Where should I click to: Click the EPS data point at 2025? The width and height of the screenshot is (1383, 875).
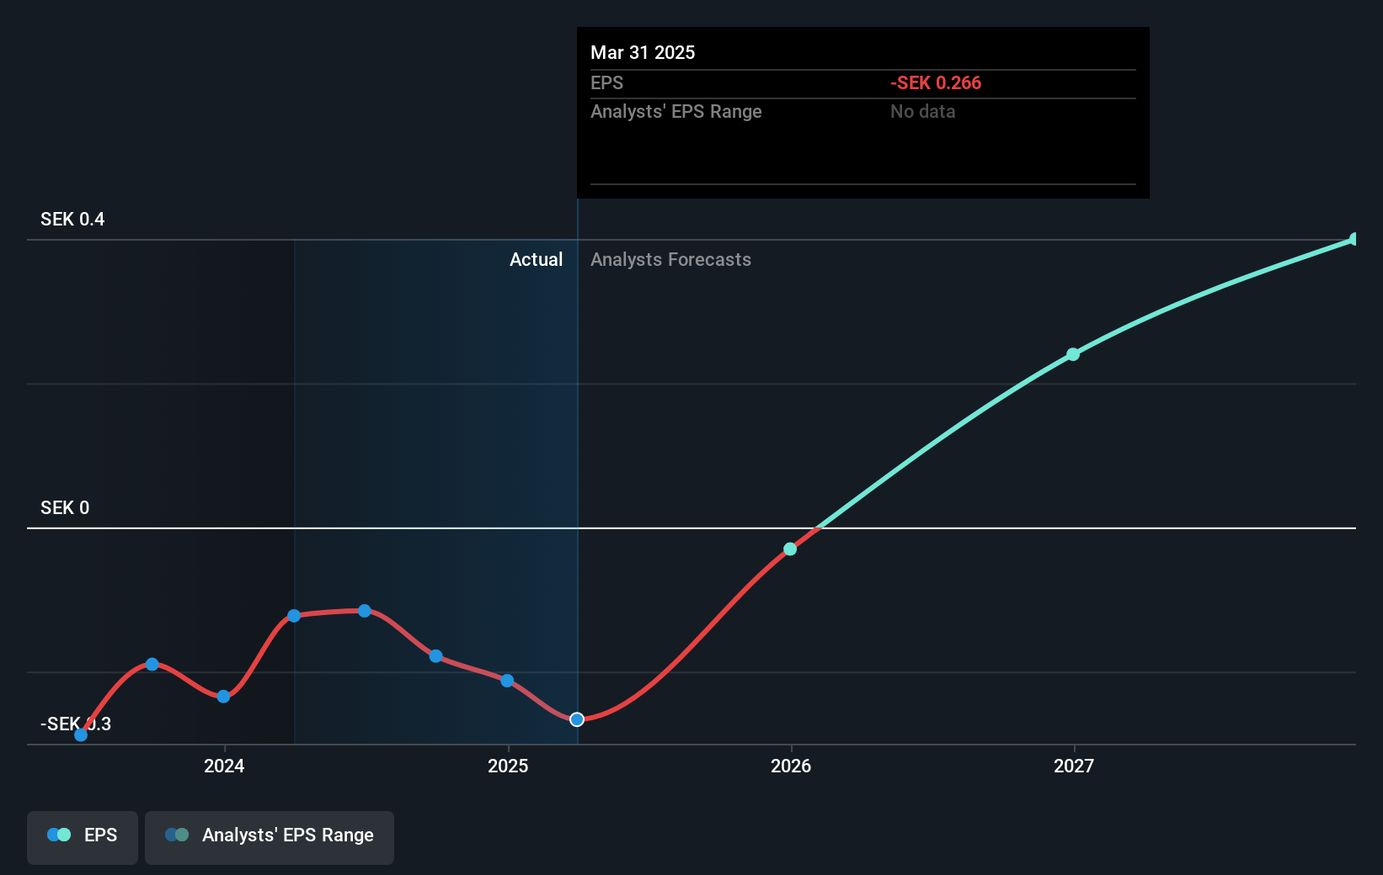pyautogui.click(x=507, y=681)
